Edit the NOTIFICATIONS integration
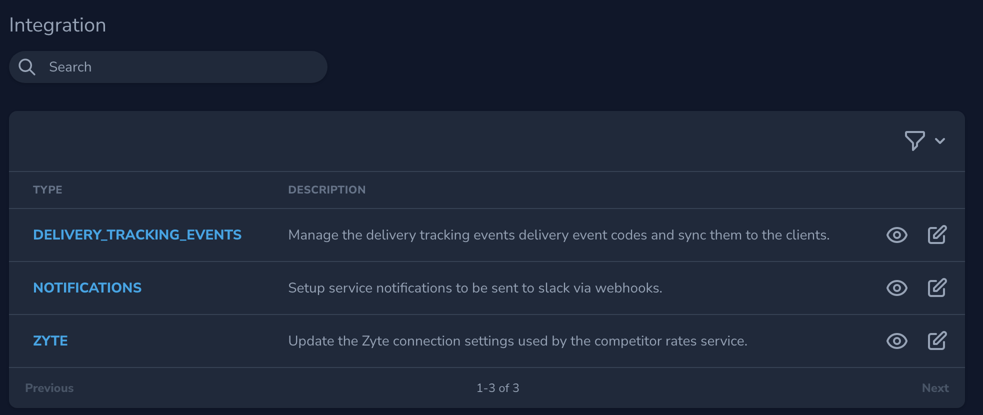The width and height of the screenshot is (983, 415). pos(937,288)
